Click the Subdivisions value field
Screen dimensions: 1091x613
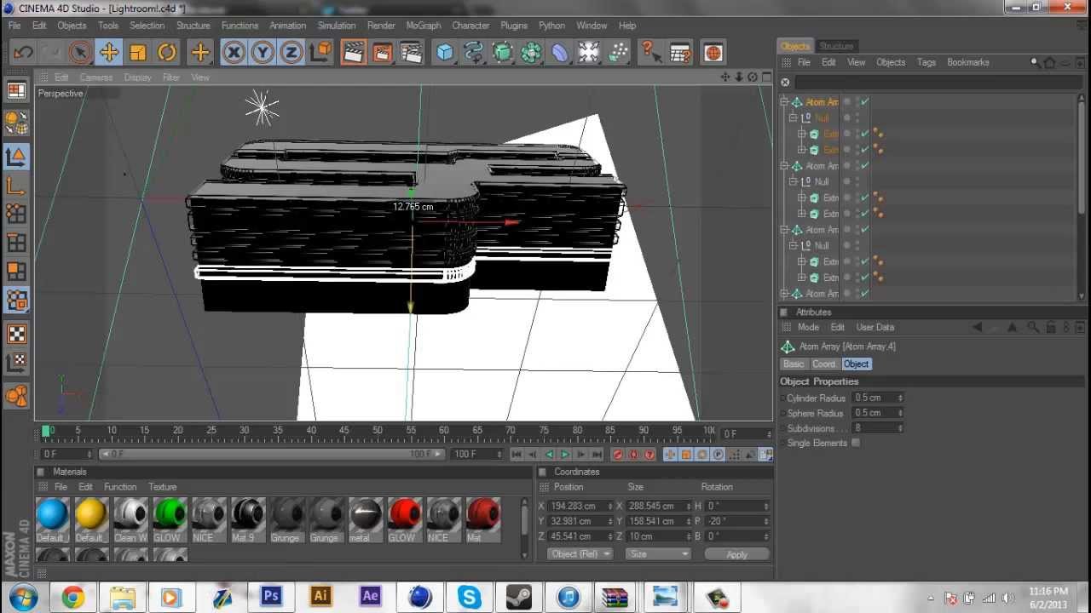click(x=877, y=428)
